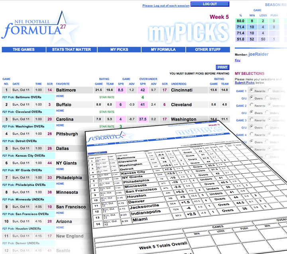Open THE GAMES navigation tab

click(x=24, y=49)
